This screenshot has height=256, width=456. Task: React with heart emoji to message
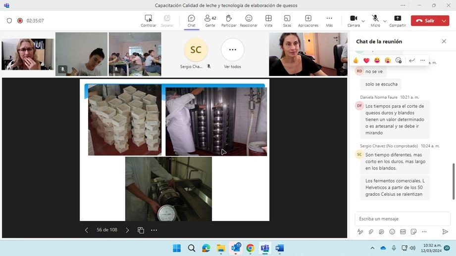point(366,60)
